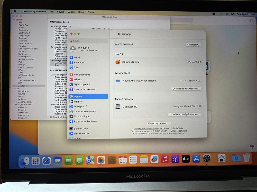Open Maps from the Dock
The image size is (257, 192).
point(90,160)
